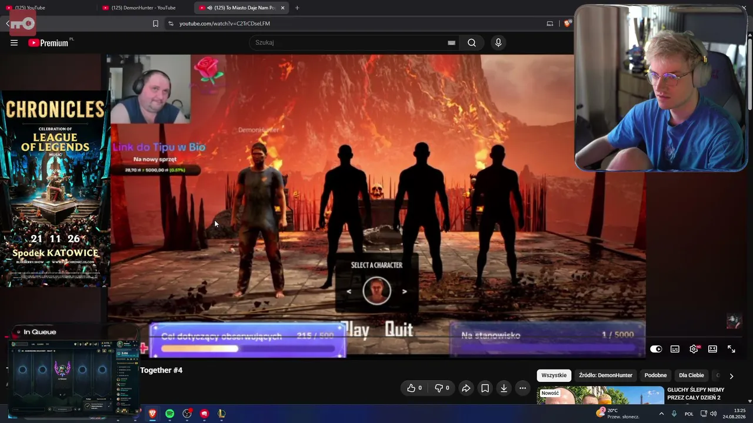Click the youtube.com address bar URL
This screenshot has width=753, height=423.
pos(225,23)
